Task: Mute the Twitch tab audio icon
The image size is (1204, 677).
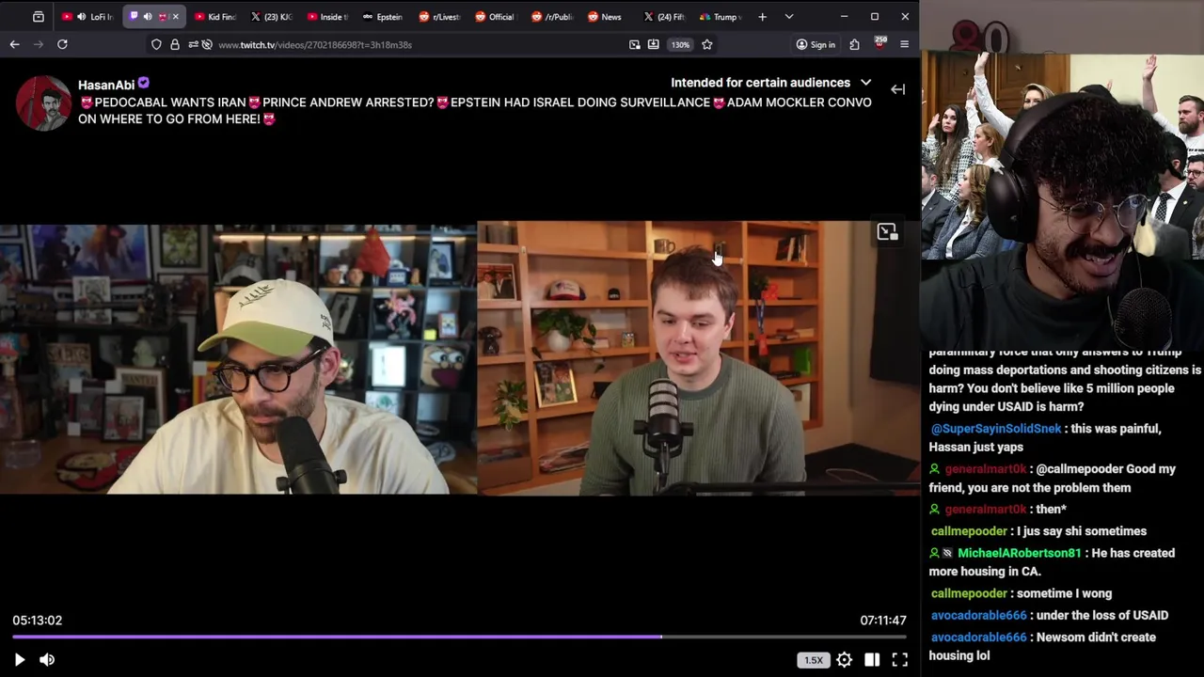Action: tap(148, 17)
